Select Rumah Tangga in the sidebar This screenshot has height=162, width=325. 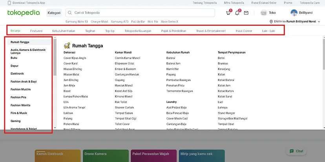[29, 42]
